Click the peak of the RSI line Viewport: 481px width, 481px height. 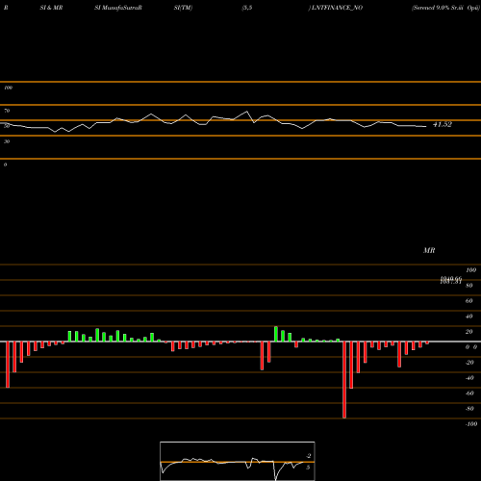pyautogui.click(x=247, y=112)
